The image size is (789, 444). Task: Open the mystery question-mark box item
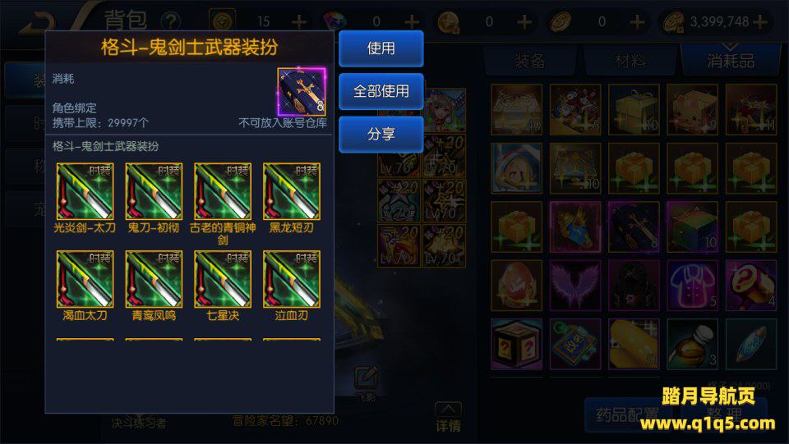(x=516, y=345)
